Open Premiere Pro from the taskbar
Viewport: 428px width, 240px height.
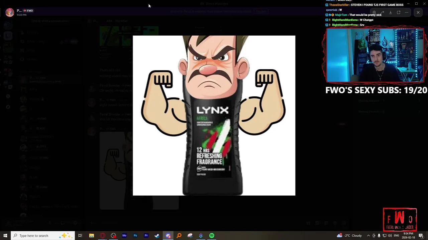point(146,236)
